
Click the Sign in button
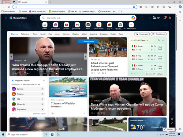[6, 2]
